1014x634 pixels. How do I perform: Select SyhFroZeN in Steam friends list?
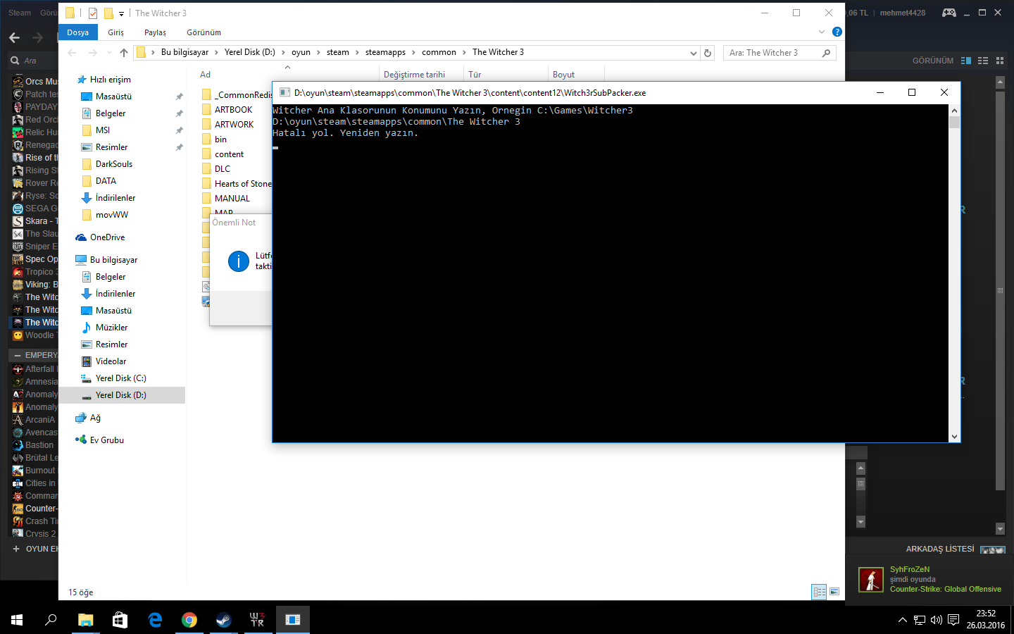pyautogui.click(x=930, y=579)
